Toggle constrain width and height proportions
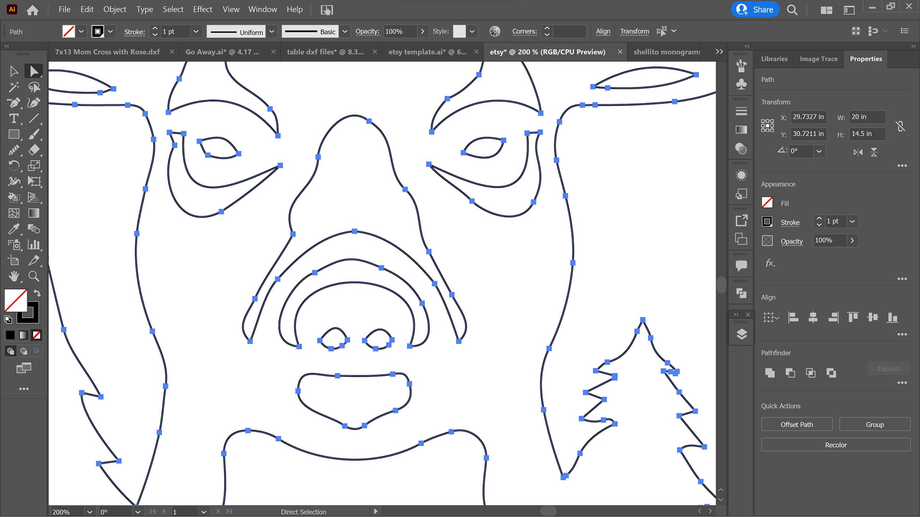 click(900, 126)
